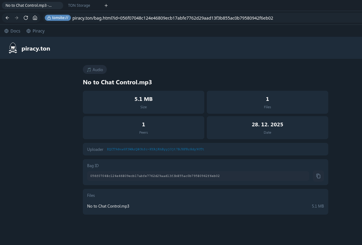The height and width of the screenshot is (245, 362).
Task: Open the Docs bookmark
Action: pos(12,31)
